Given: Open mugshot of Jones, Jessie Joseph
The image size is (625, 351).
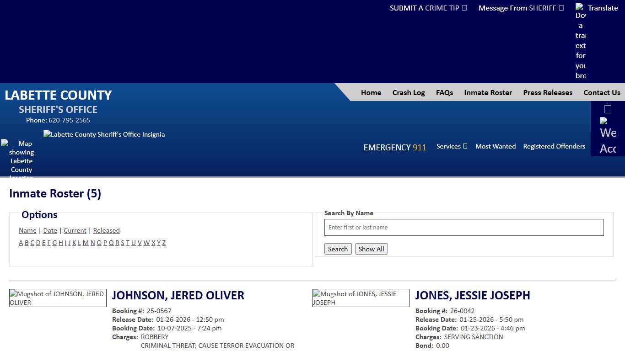Looking at the screenshot, I should click(x=361, y=298).
